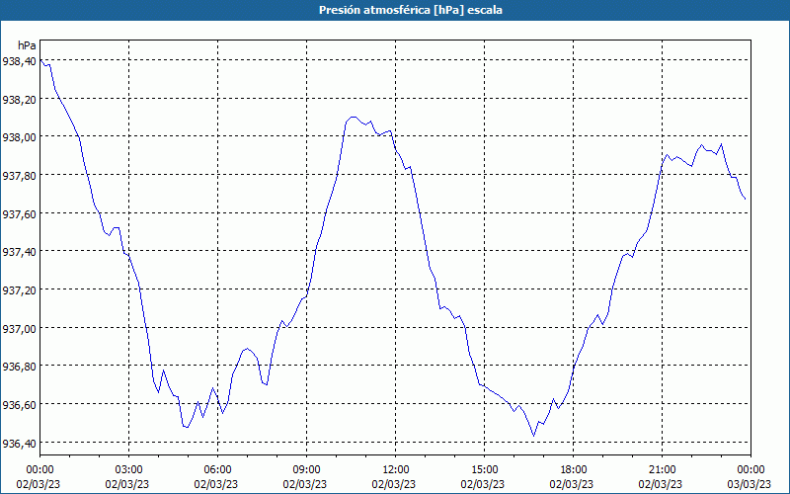Click the 937,60 axis value

point(19,214)
